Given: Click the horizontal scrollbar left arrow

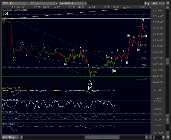Looking at the screenshot, I should coord(22,137).
